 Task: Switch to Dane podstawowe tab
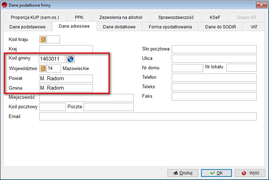[x=27, y=27]
